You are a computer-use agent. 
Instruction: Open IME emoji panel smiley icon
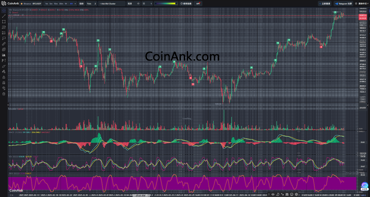coord(292,195)
